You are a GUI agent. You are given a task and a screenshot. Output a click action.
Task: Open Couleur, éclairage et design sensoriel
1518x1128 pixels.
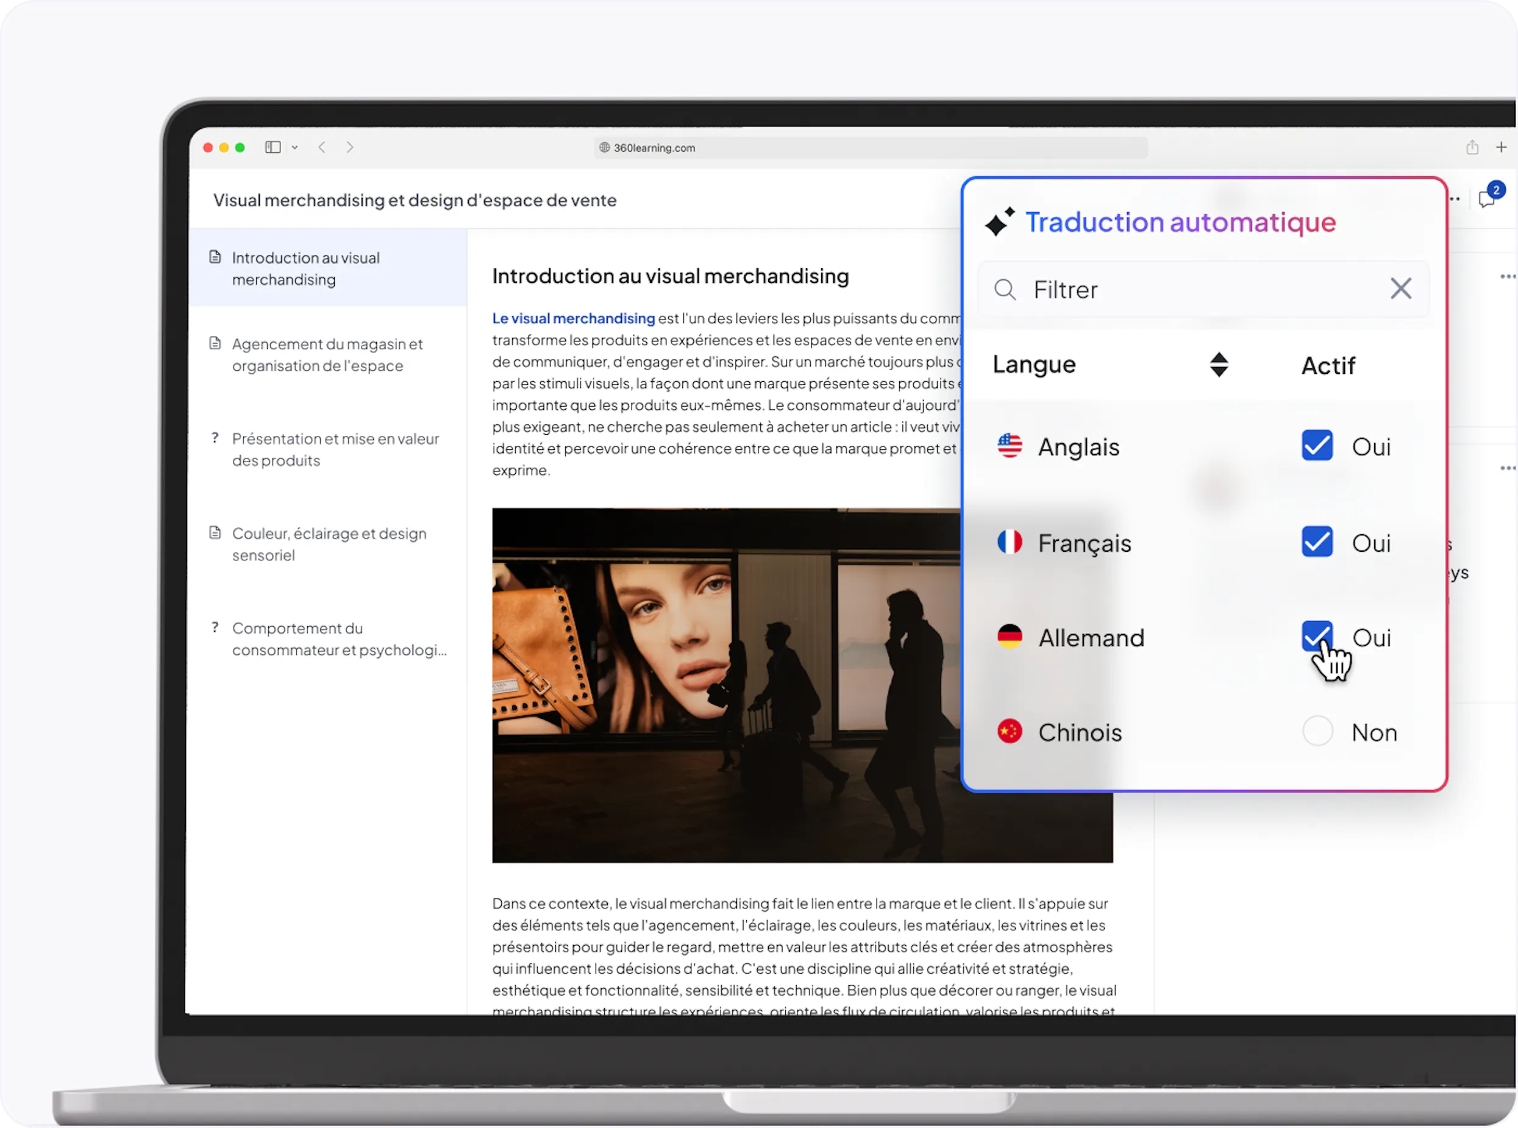pyautogui.click(x=329, y=544)
